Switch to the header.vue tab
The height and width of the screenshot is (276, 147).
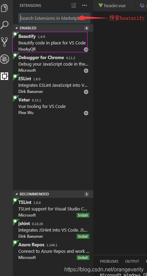(112, 5)
